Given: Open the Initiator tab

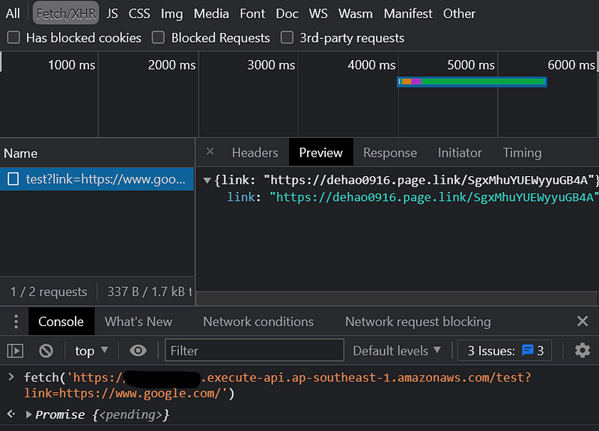Looking at the screenshot, I should (460, 153).
